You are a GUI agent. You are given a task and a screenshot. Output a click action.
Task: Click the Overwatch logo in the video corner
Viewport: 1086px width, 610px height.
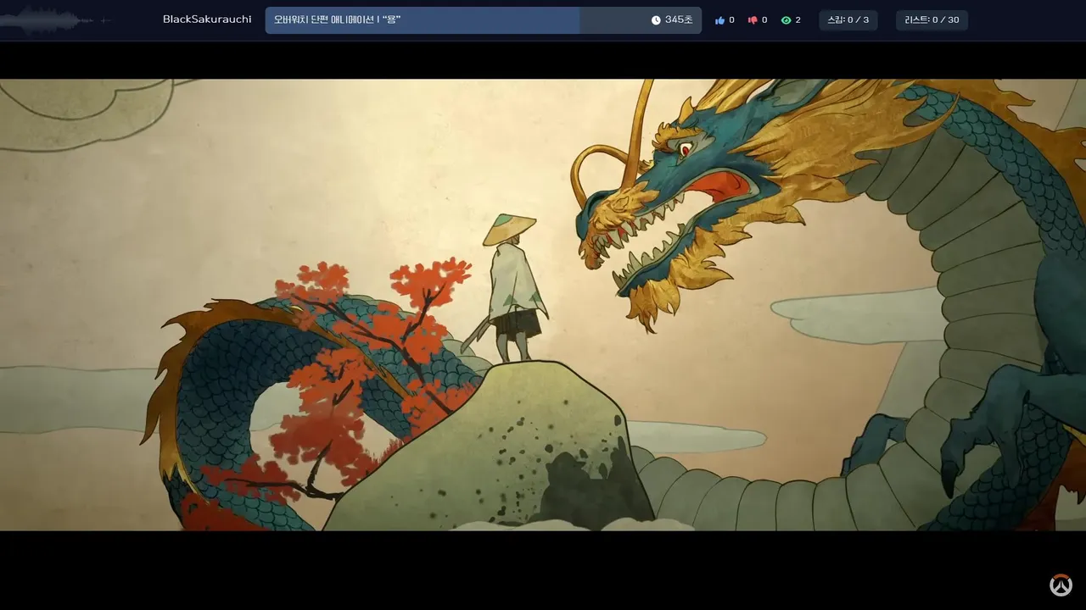(x=1061, y=585)
